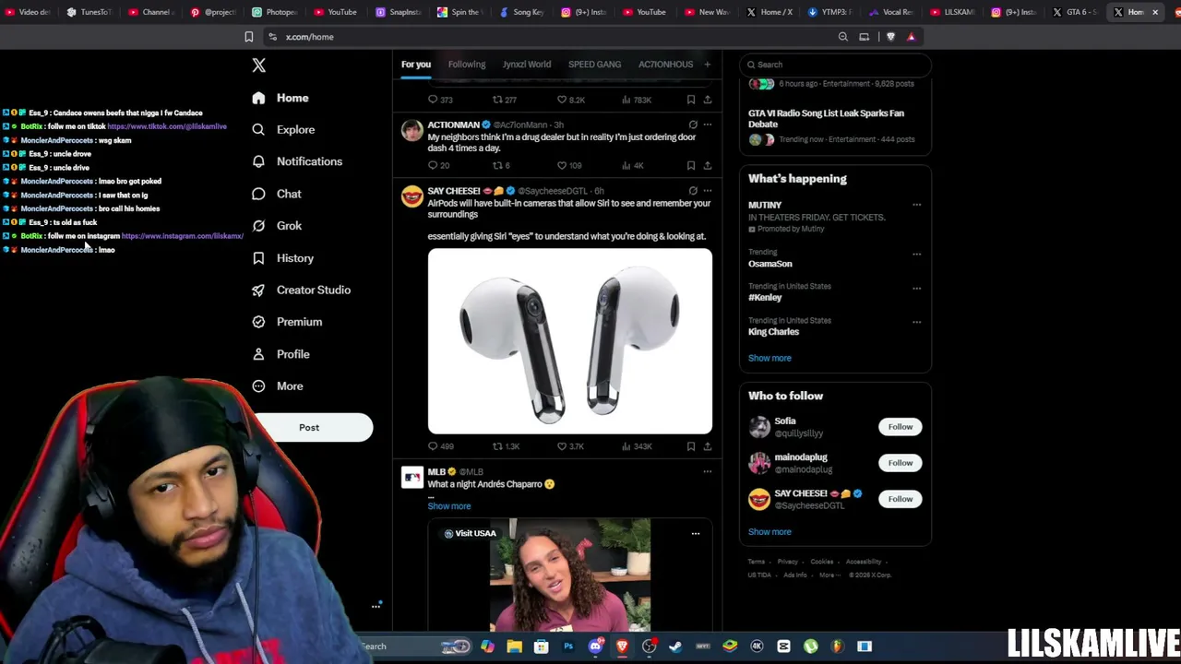Expand More in the X sidebar
The width and height of the screenshot is (1181, 664).
pyautogui.click(x=278, y=386)
